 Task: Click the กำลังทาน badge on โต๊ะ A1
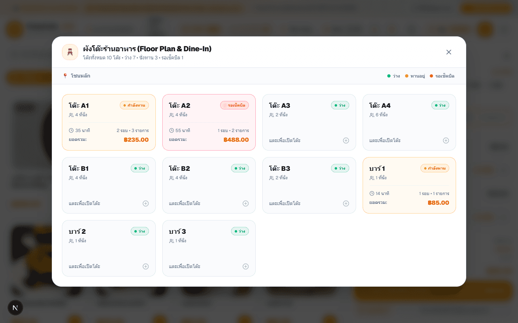coord(134,105)
